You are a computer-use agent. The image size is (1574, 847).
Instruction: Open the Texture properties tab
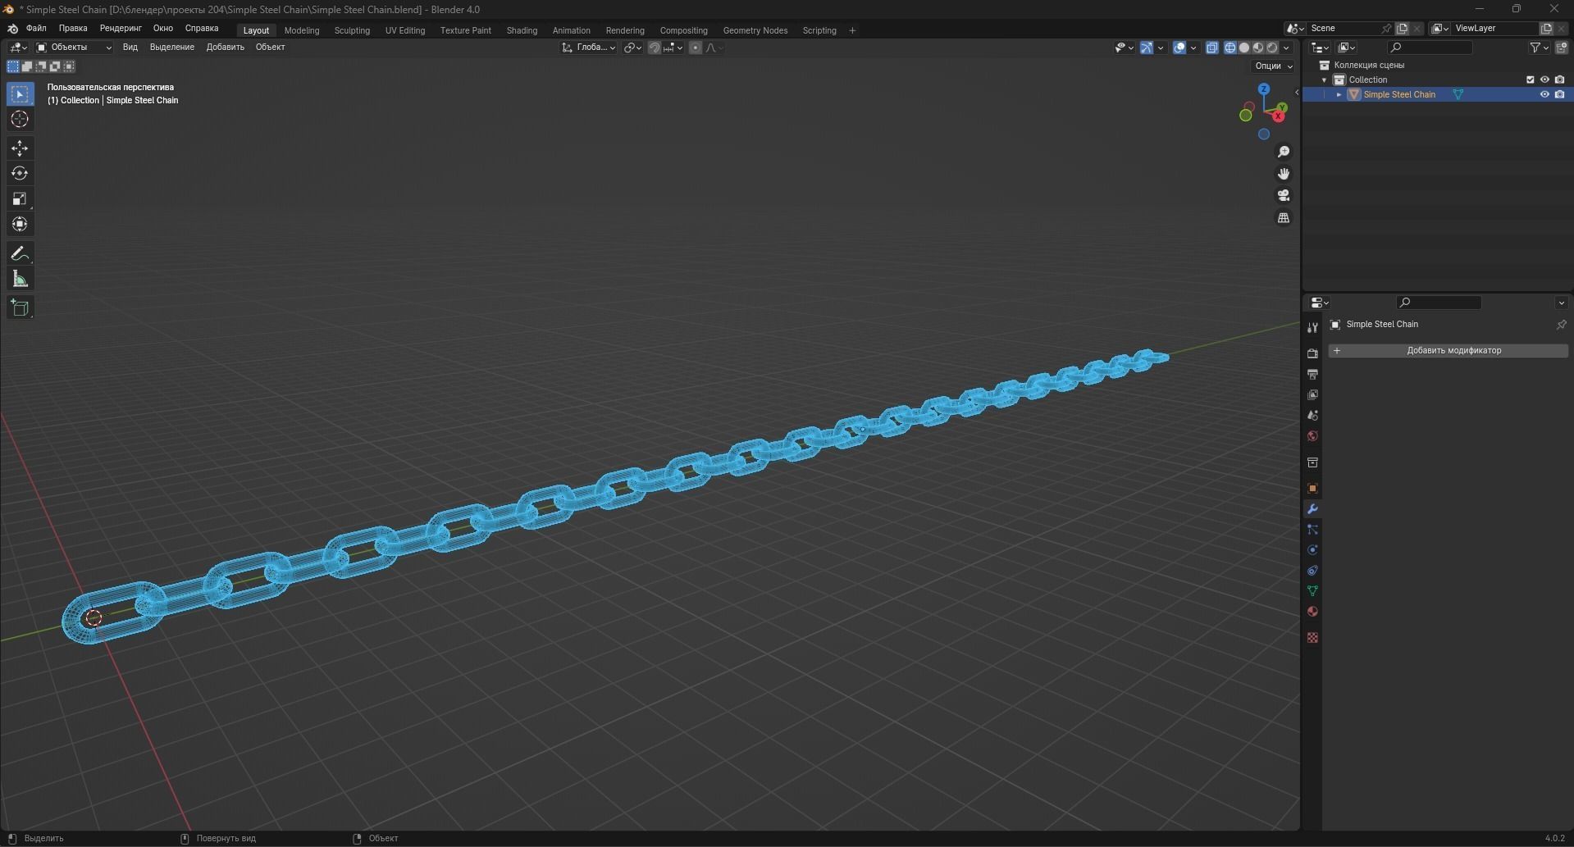pyautogui.click(x=1312, y=637)
